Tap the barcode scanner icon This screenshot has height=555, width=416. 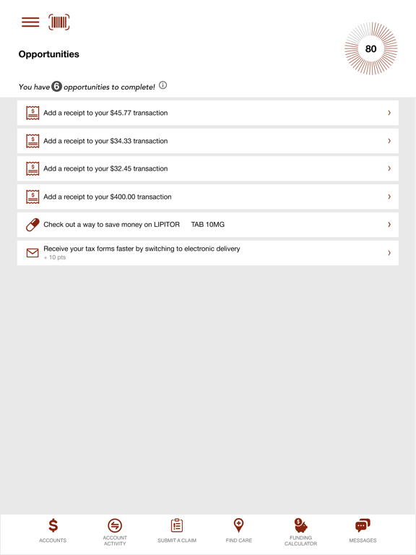tap(59, 22)
